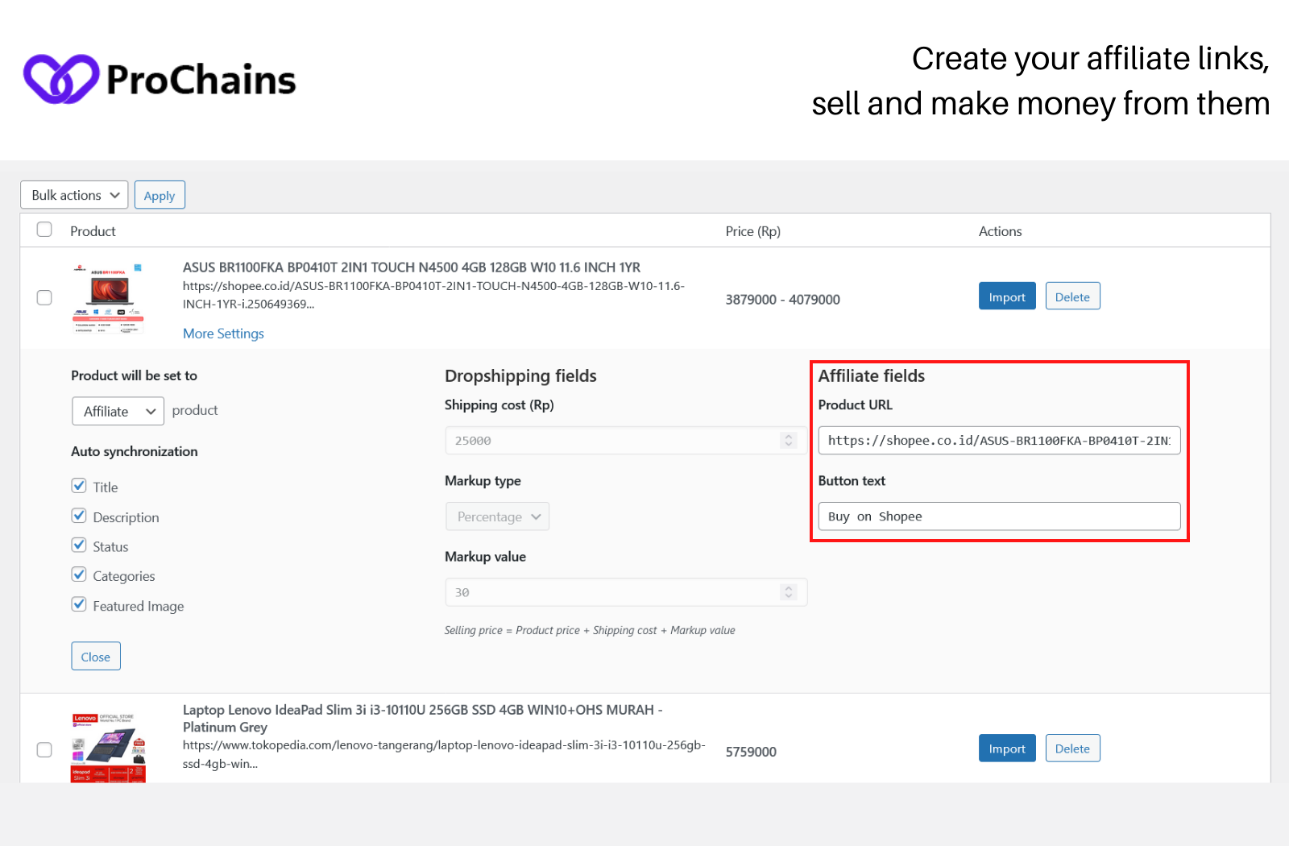Click the Apply button
This screenshot has width=1289, height=846.
pos(160,195)
